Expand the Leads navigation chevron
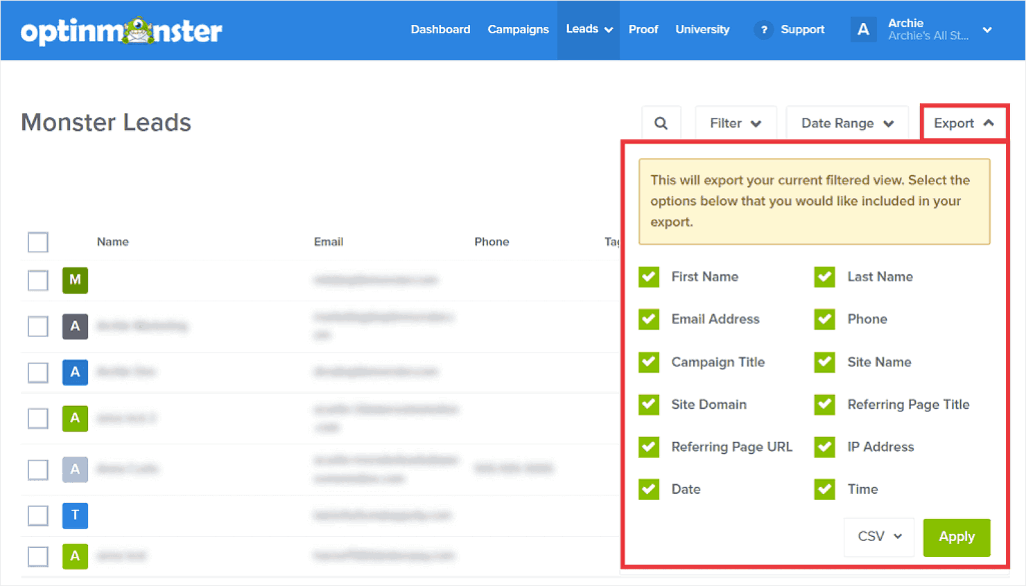 [x=608, y=30]
